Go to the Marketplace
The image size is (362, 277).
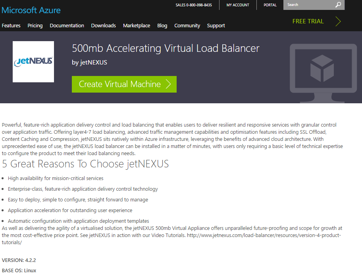(137, 26)
